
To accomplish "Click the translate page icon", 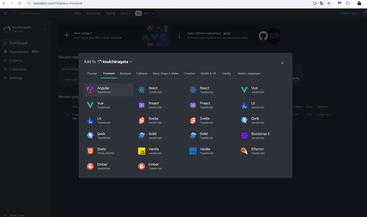I will [322, 3].
